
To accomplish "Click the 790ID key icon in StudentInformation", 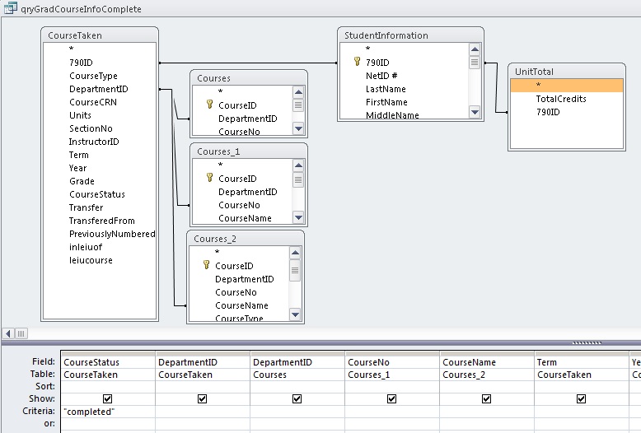I will coord(357,63).
